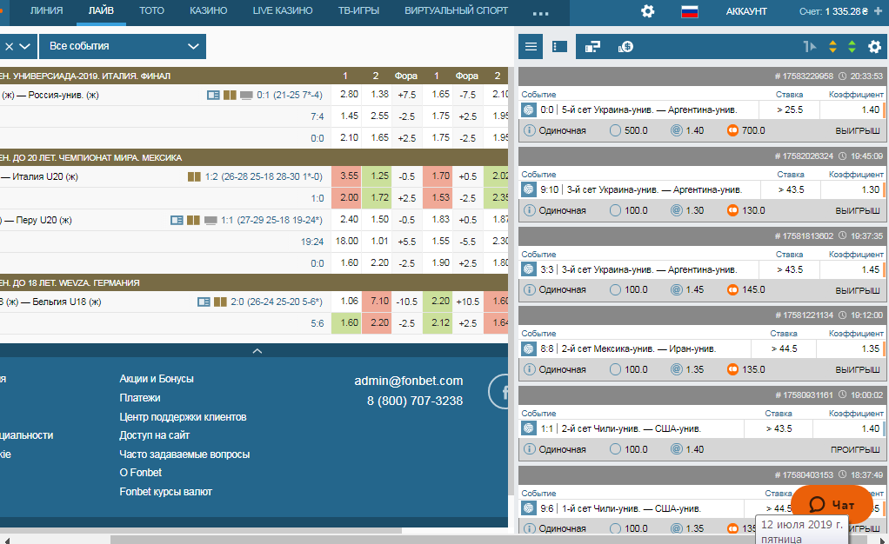Clear the filter with the X icon
Image resolution: width=889 pixels, height=544 pixels.
(x=9, y=46)
